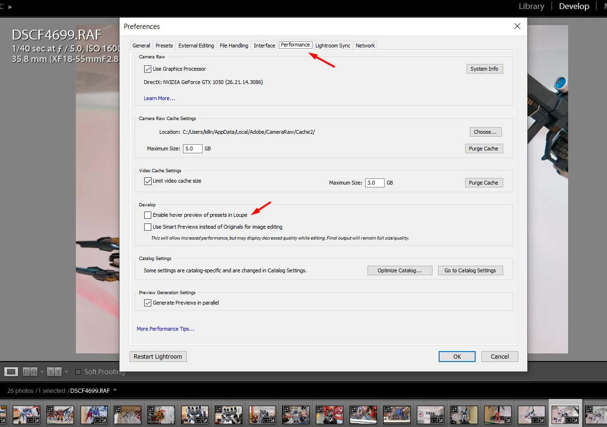Click the DSCF4699.RAF info overlay text
The height and width of the screenshot is (427, 607).
(x=56, y=35)
